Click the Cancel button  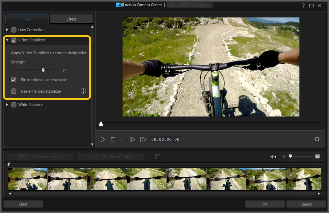coord(306,204)
